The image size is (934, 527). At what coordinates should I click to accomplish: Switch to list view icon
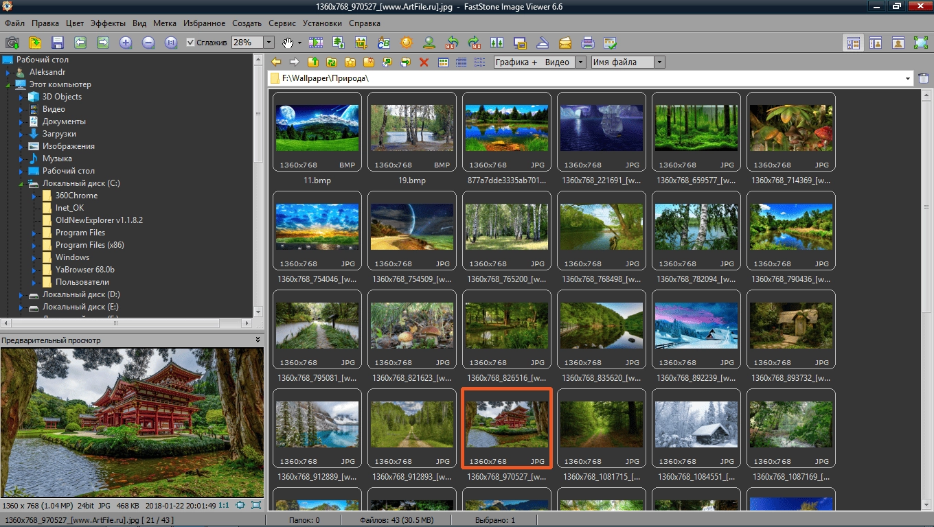pos(480,62)
